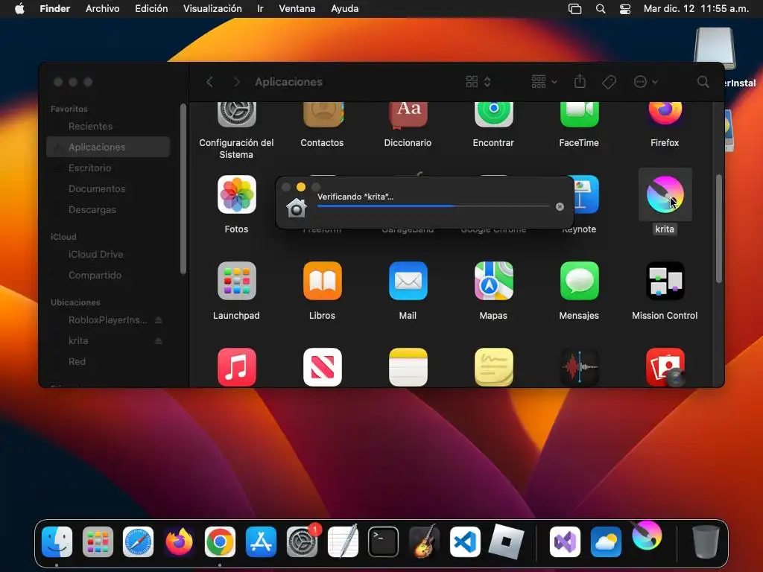Open the Launchpad app icon in Finder
Screen dimensions: 763x572
[x=236, y=281]
